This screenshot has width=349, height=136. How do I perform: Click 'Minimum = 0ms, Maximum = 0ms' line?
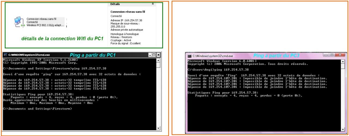coord(52,103)
